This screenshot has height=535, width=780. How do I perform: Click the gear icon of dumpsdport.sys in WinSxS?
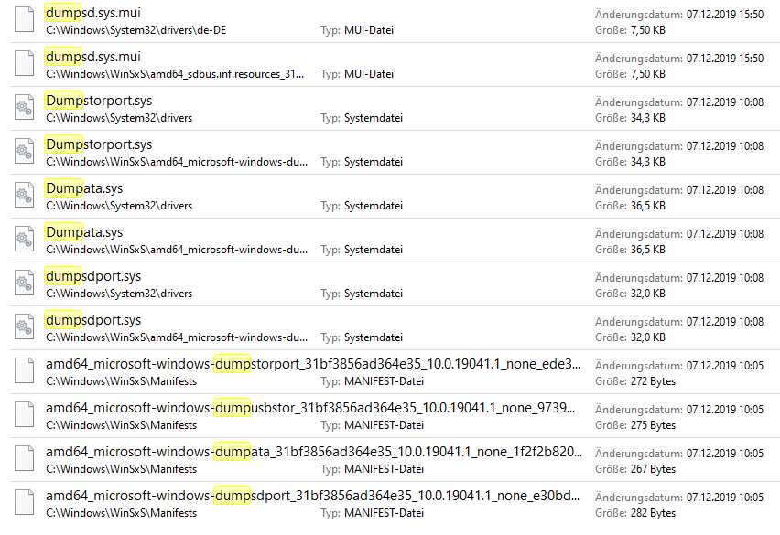25,326
